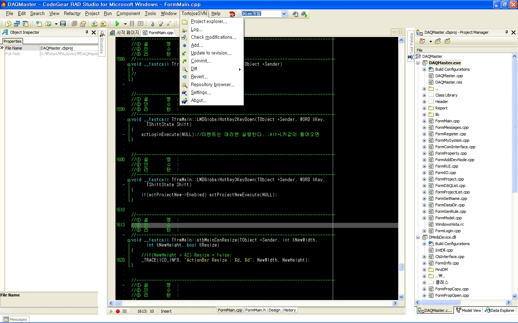518x323 pixels.
Task: Expand the FormMain.cpp tree node
Action: (x=424, y=121)
